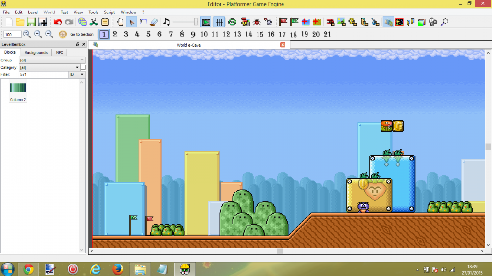Toggle level music with the note icon

pos(166,22)
